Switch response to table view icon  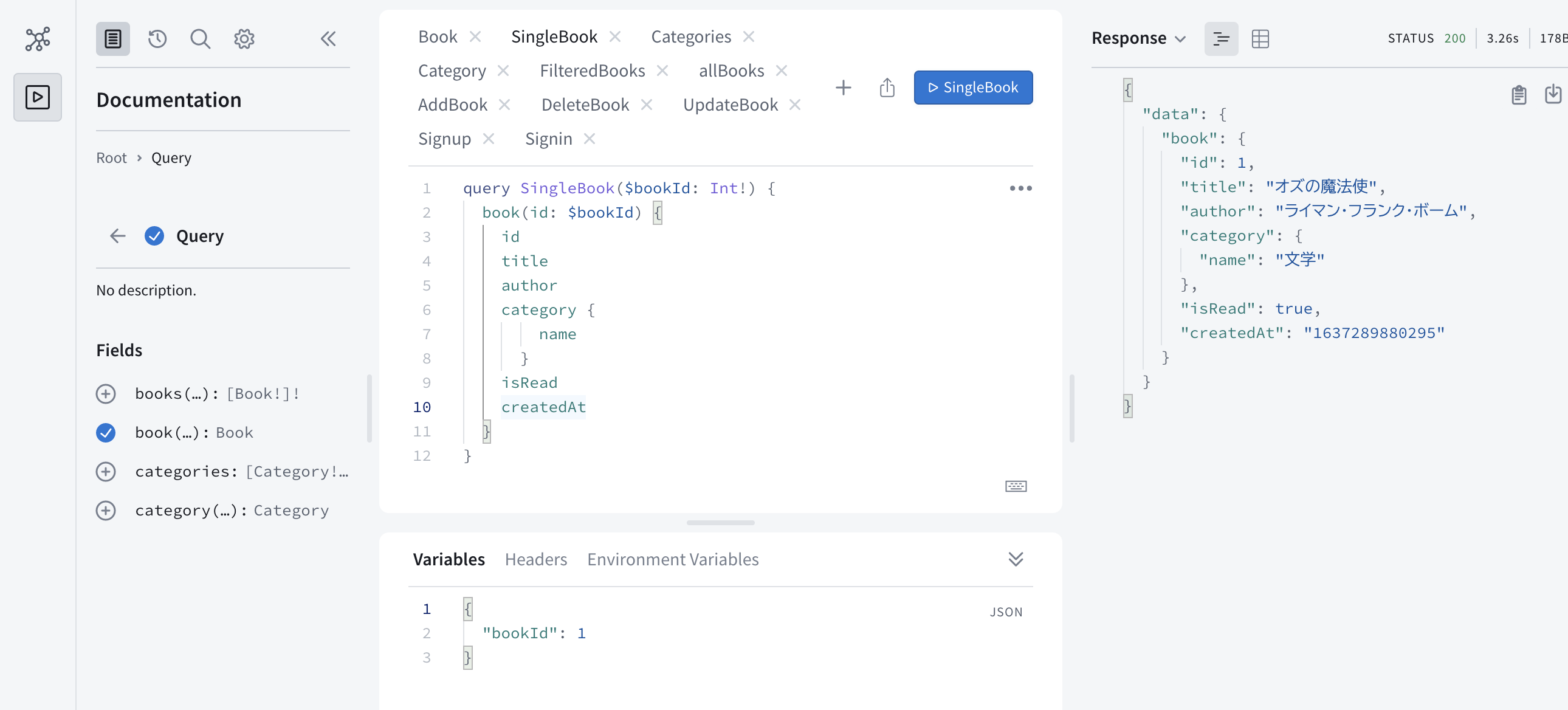point(1260,39)
